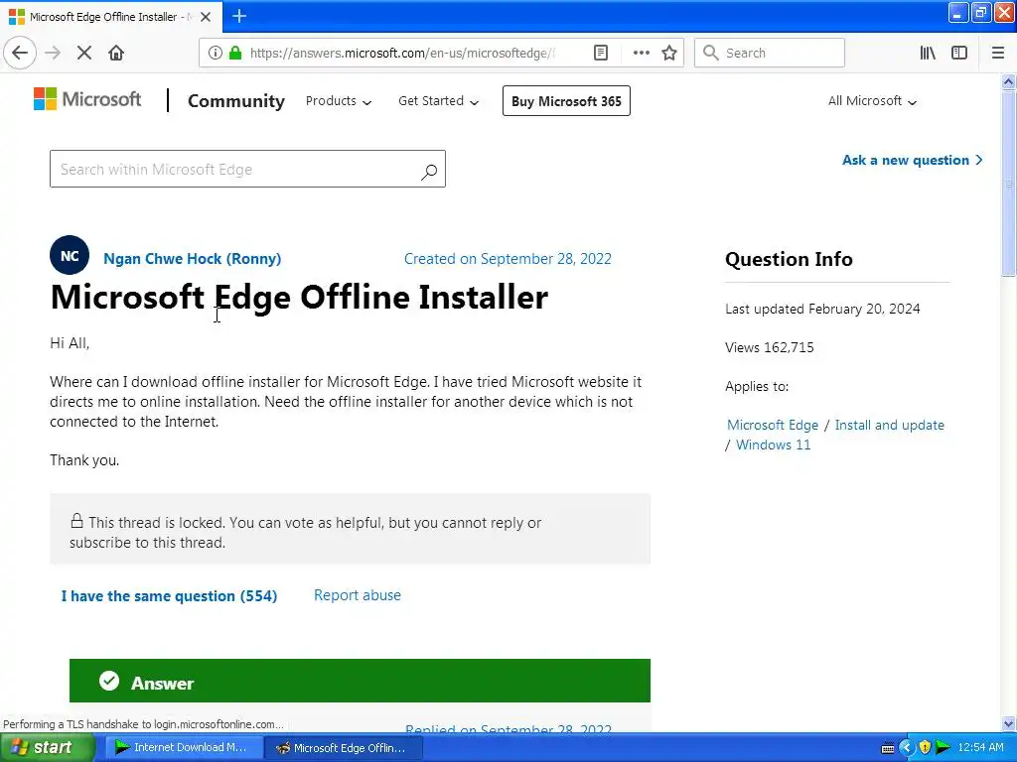Click Created on September 28, 2022 link
Image resolution: width=1017 pixels, height=762 pixels.
pos(508,259)
